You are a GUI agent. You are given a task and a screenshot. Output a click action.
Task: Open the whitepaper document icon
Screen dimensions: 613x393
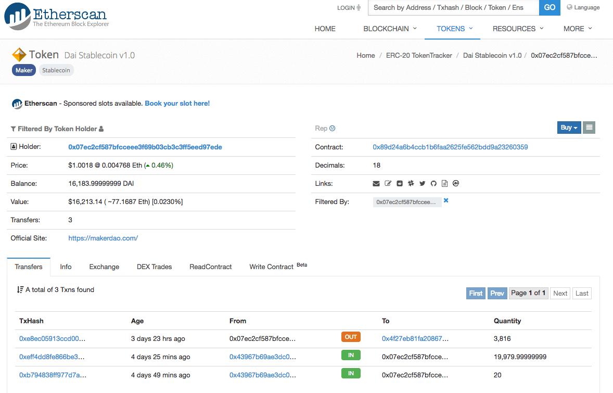pyautogui.click(x=444, y=183)
